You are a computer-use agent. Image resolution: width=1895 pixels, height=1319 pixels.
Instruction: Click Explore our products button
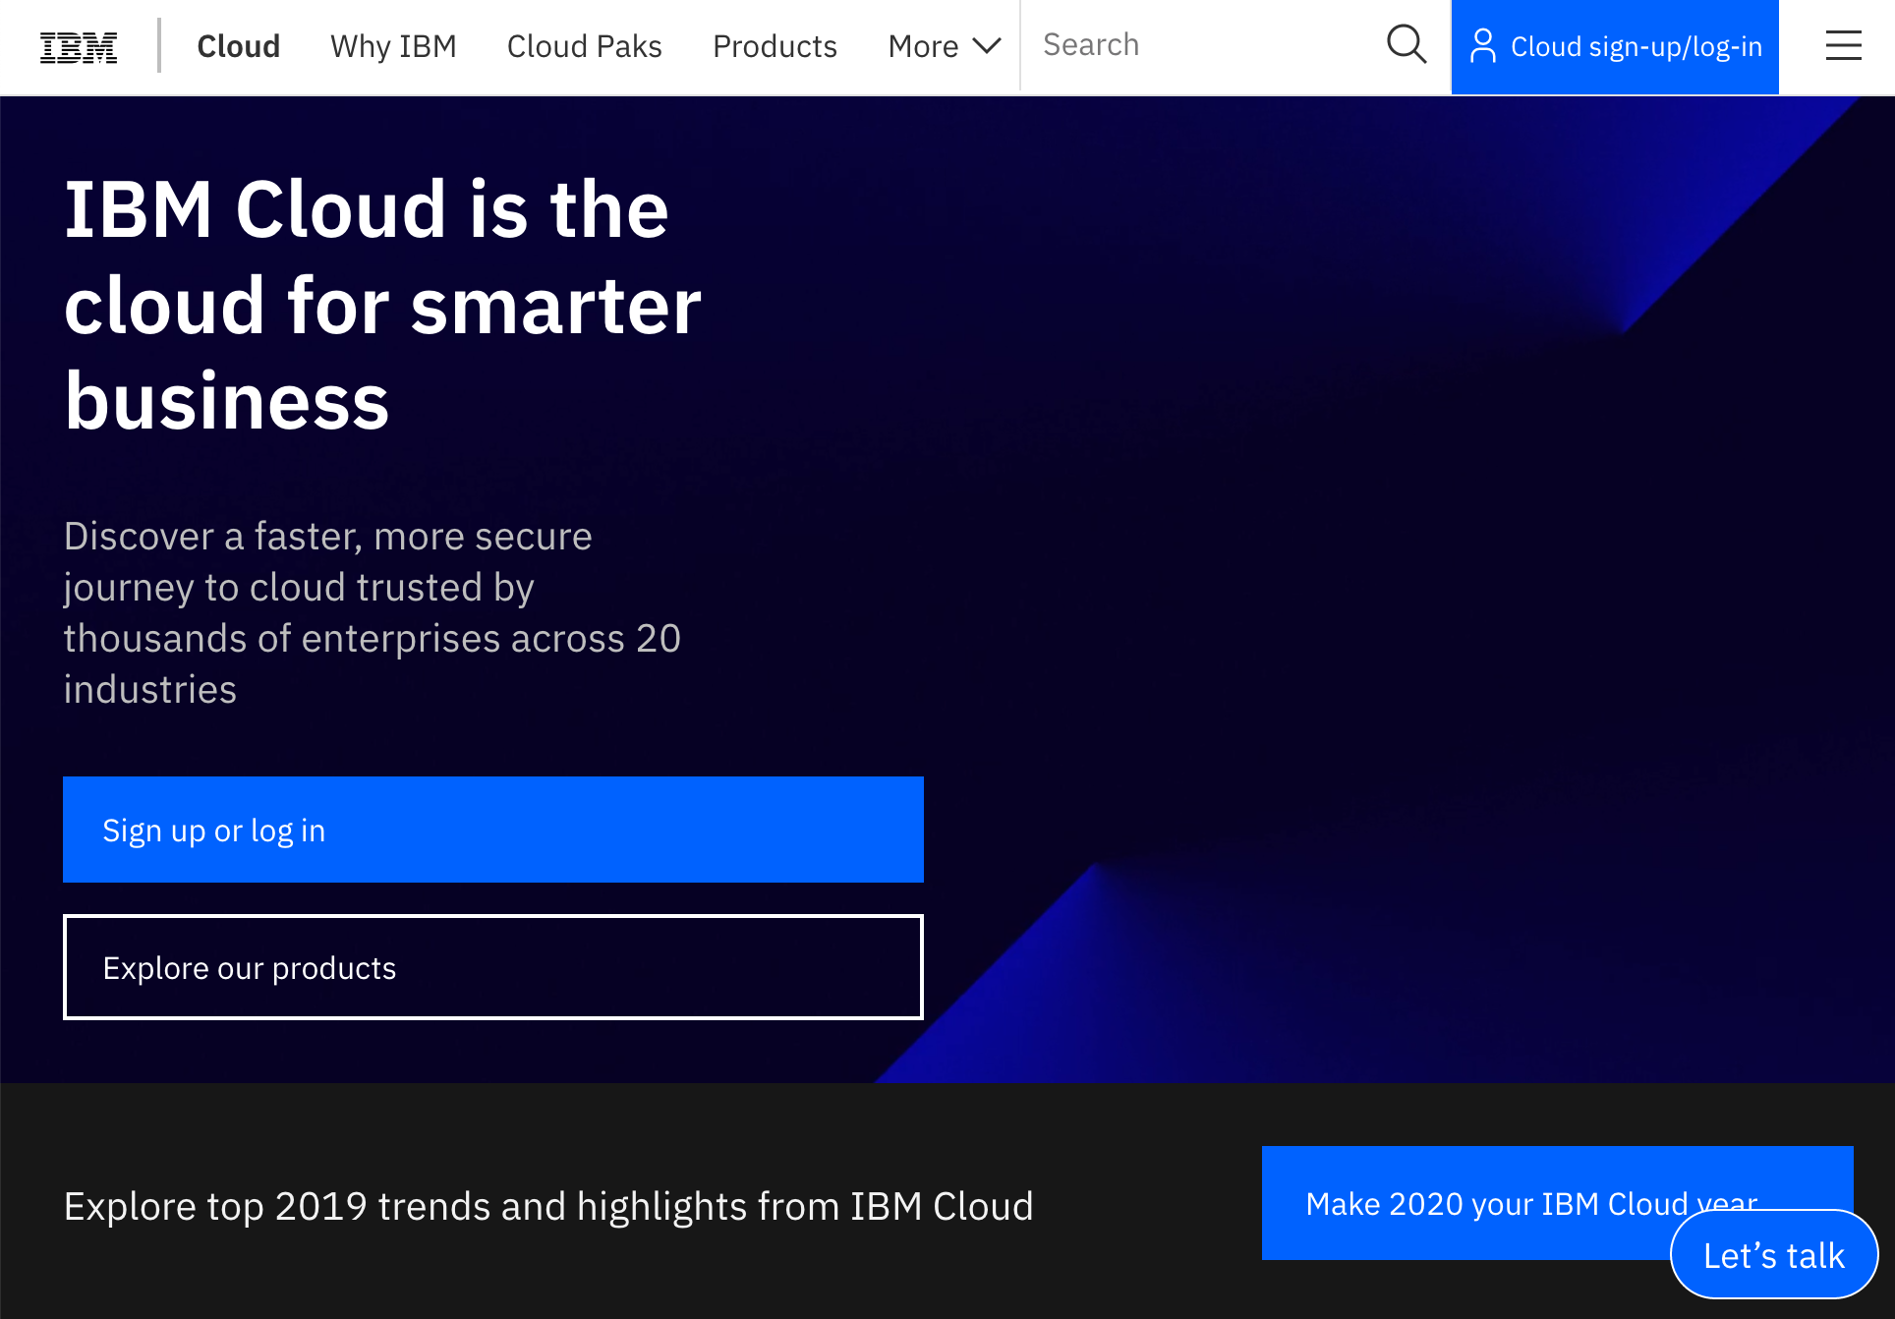493,967
